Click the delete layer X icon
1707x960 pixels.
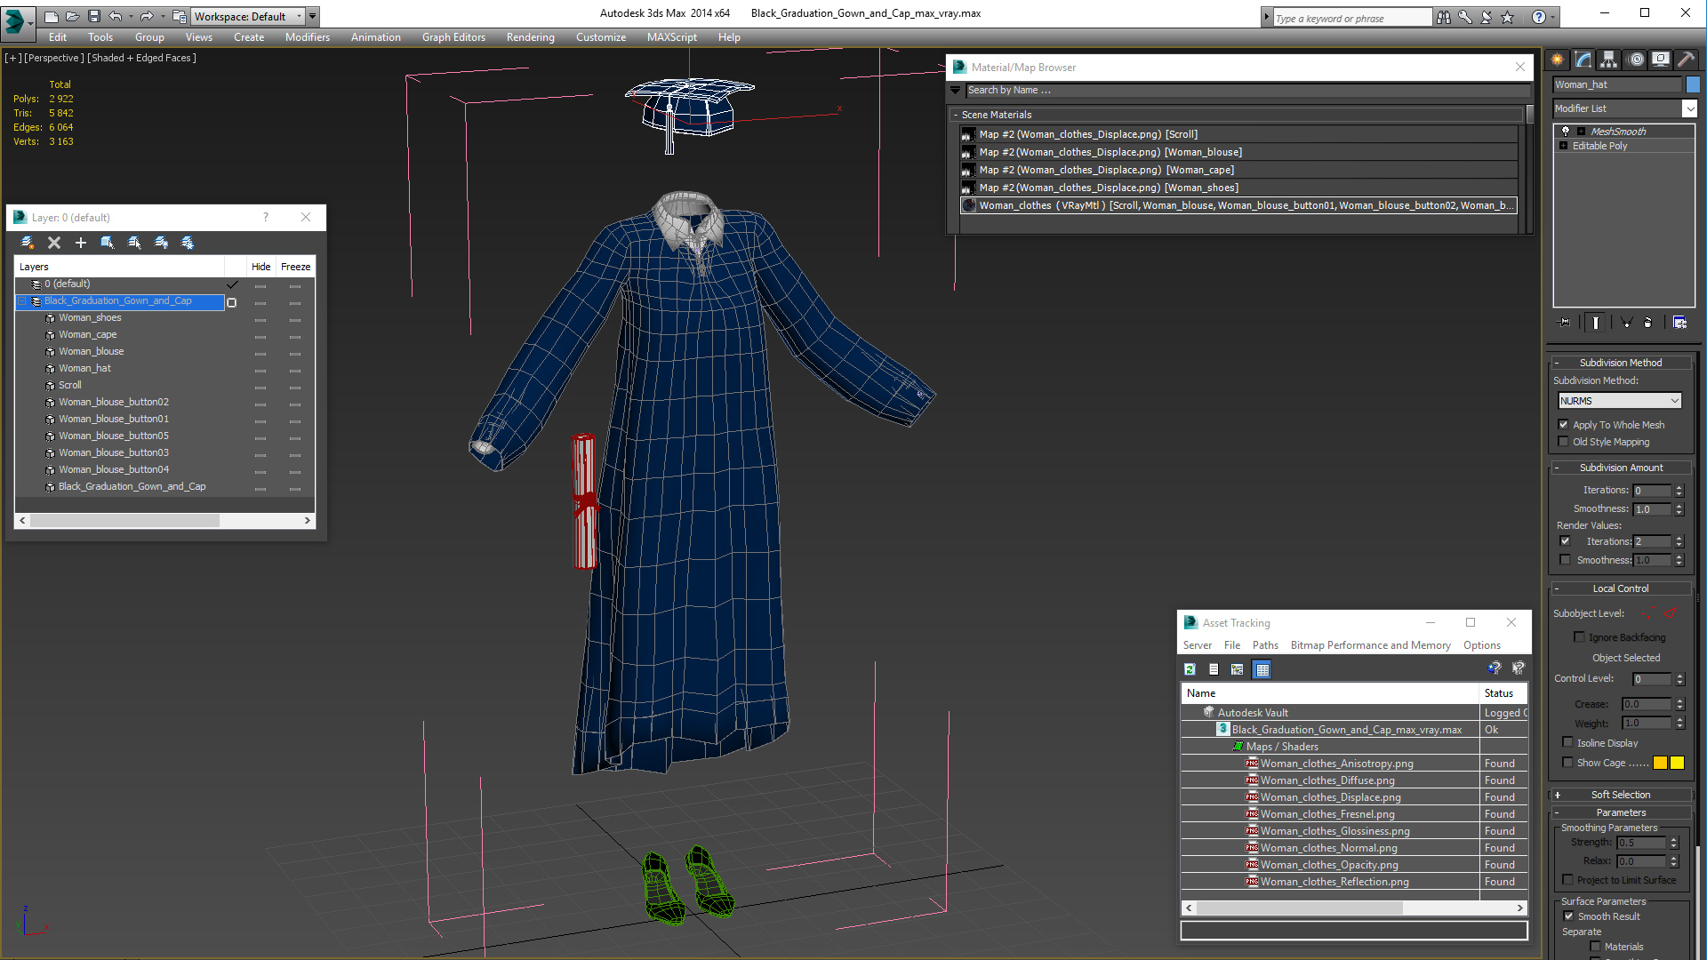click(54, 243)
